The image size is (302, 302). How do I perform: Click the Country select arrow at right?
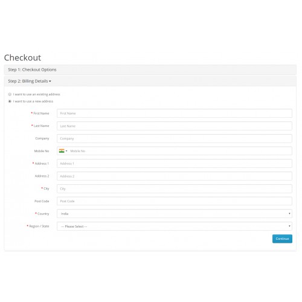point(289,214)
